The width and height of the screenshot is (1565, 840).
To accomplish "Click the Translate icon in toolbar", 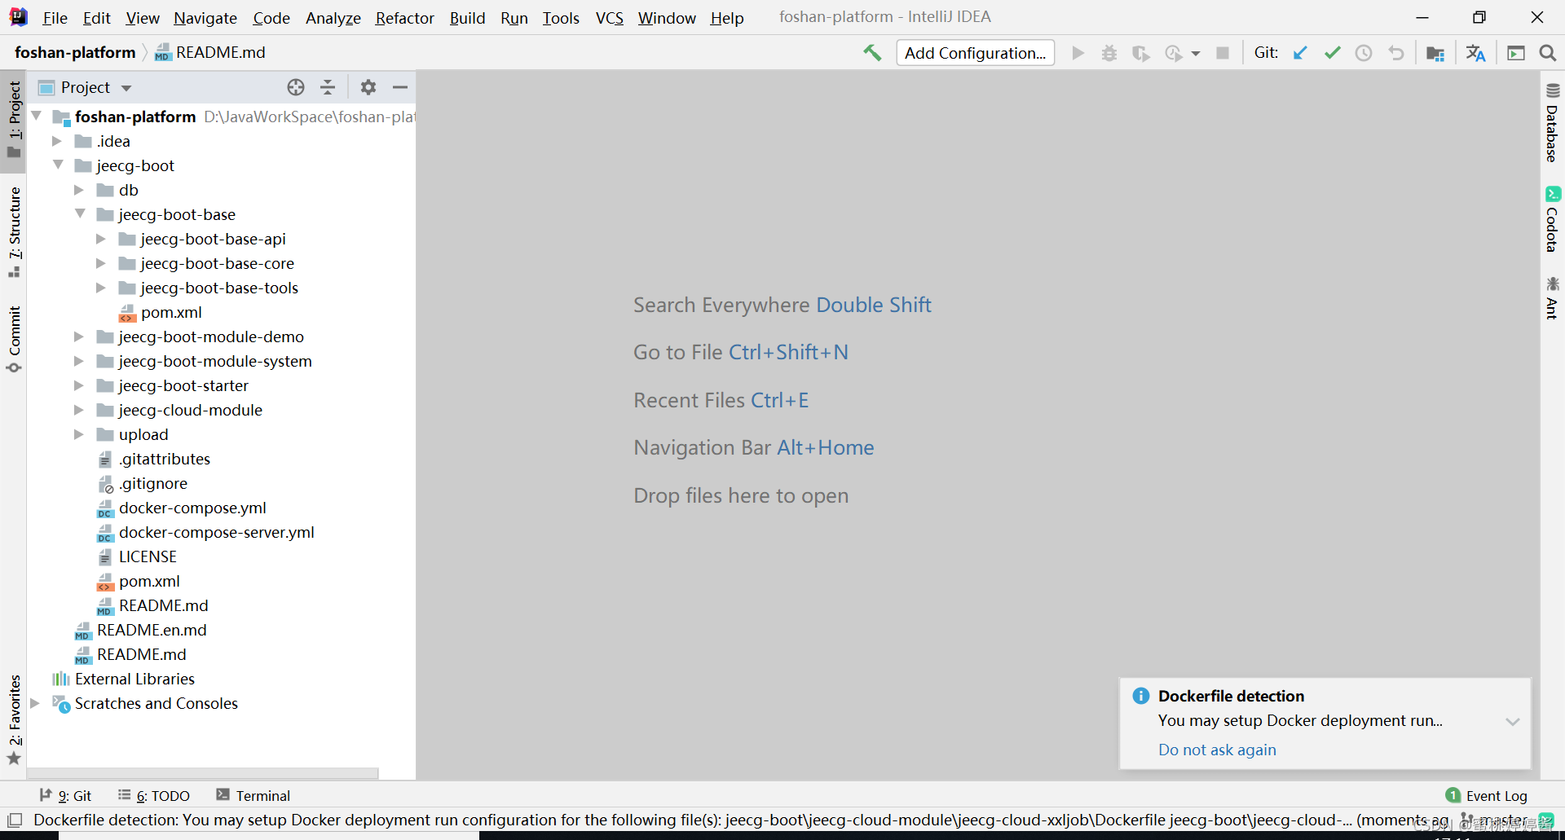I will pyautogui.click(x=1475, y=53).
